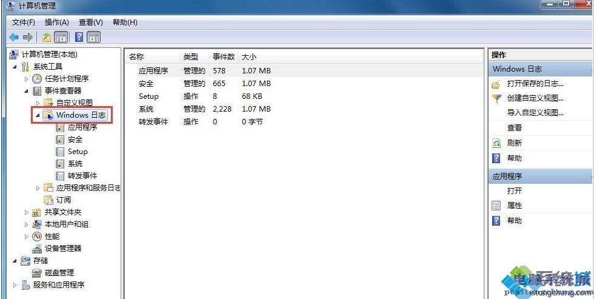Click the Up one level folder icon
The image size is (594, 299).
click(x=47, y=37)
